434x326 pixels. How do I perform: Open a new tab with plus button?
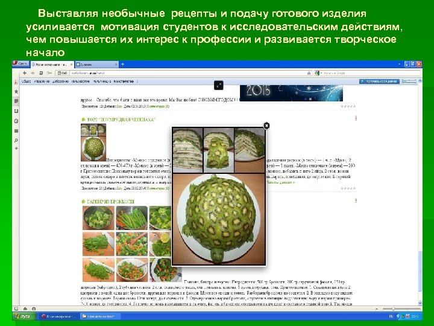click(122, 65)
